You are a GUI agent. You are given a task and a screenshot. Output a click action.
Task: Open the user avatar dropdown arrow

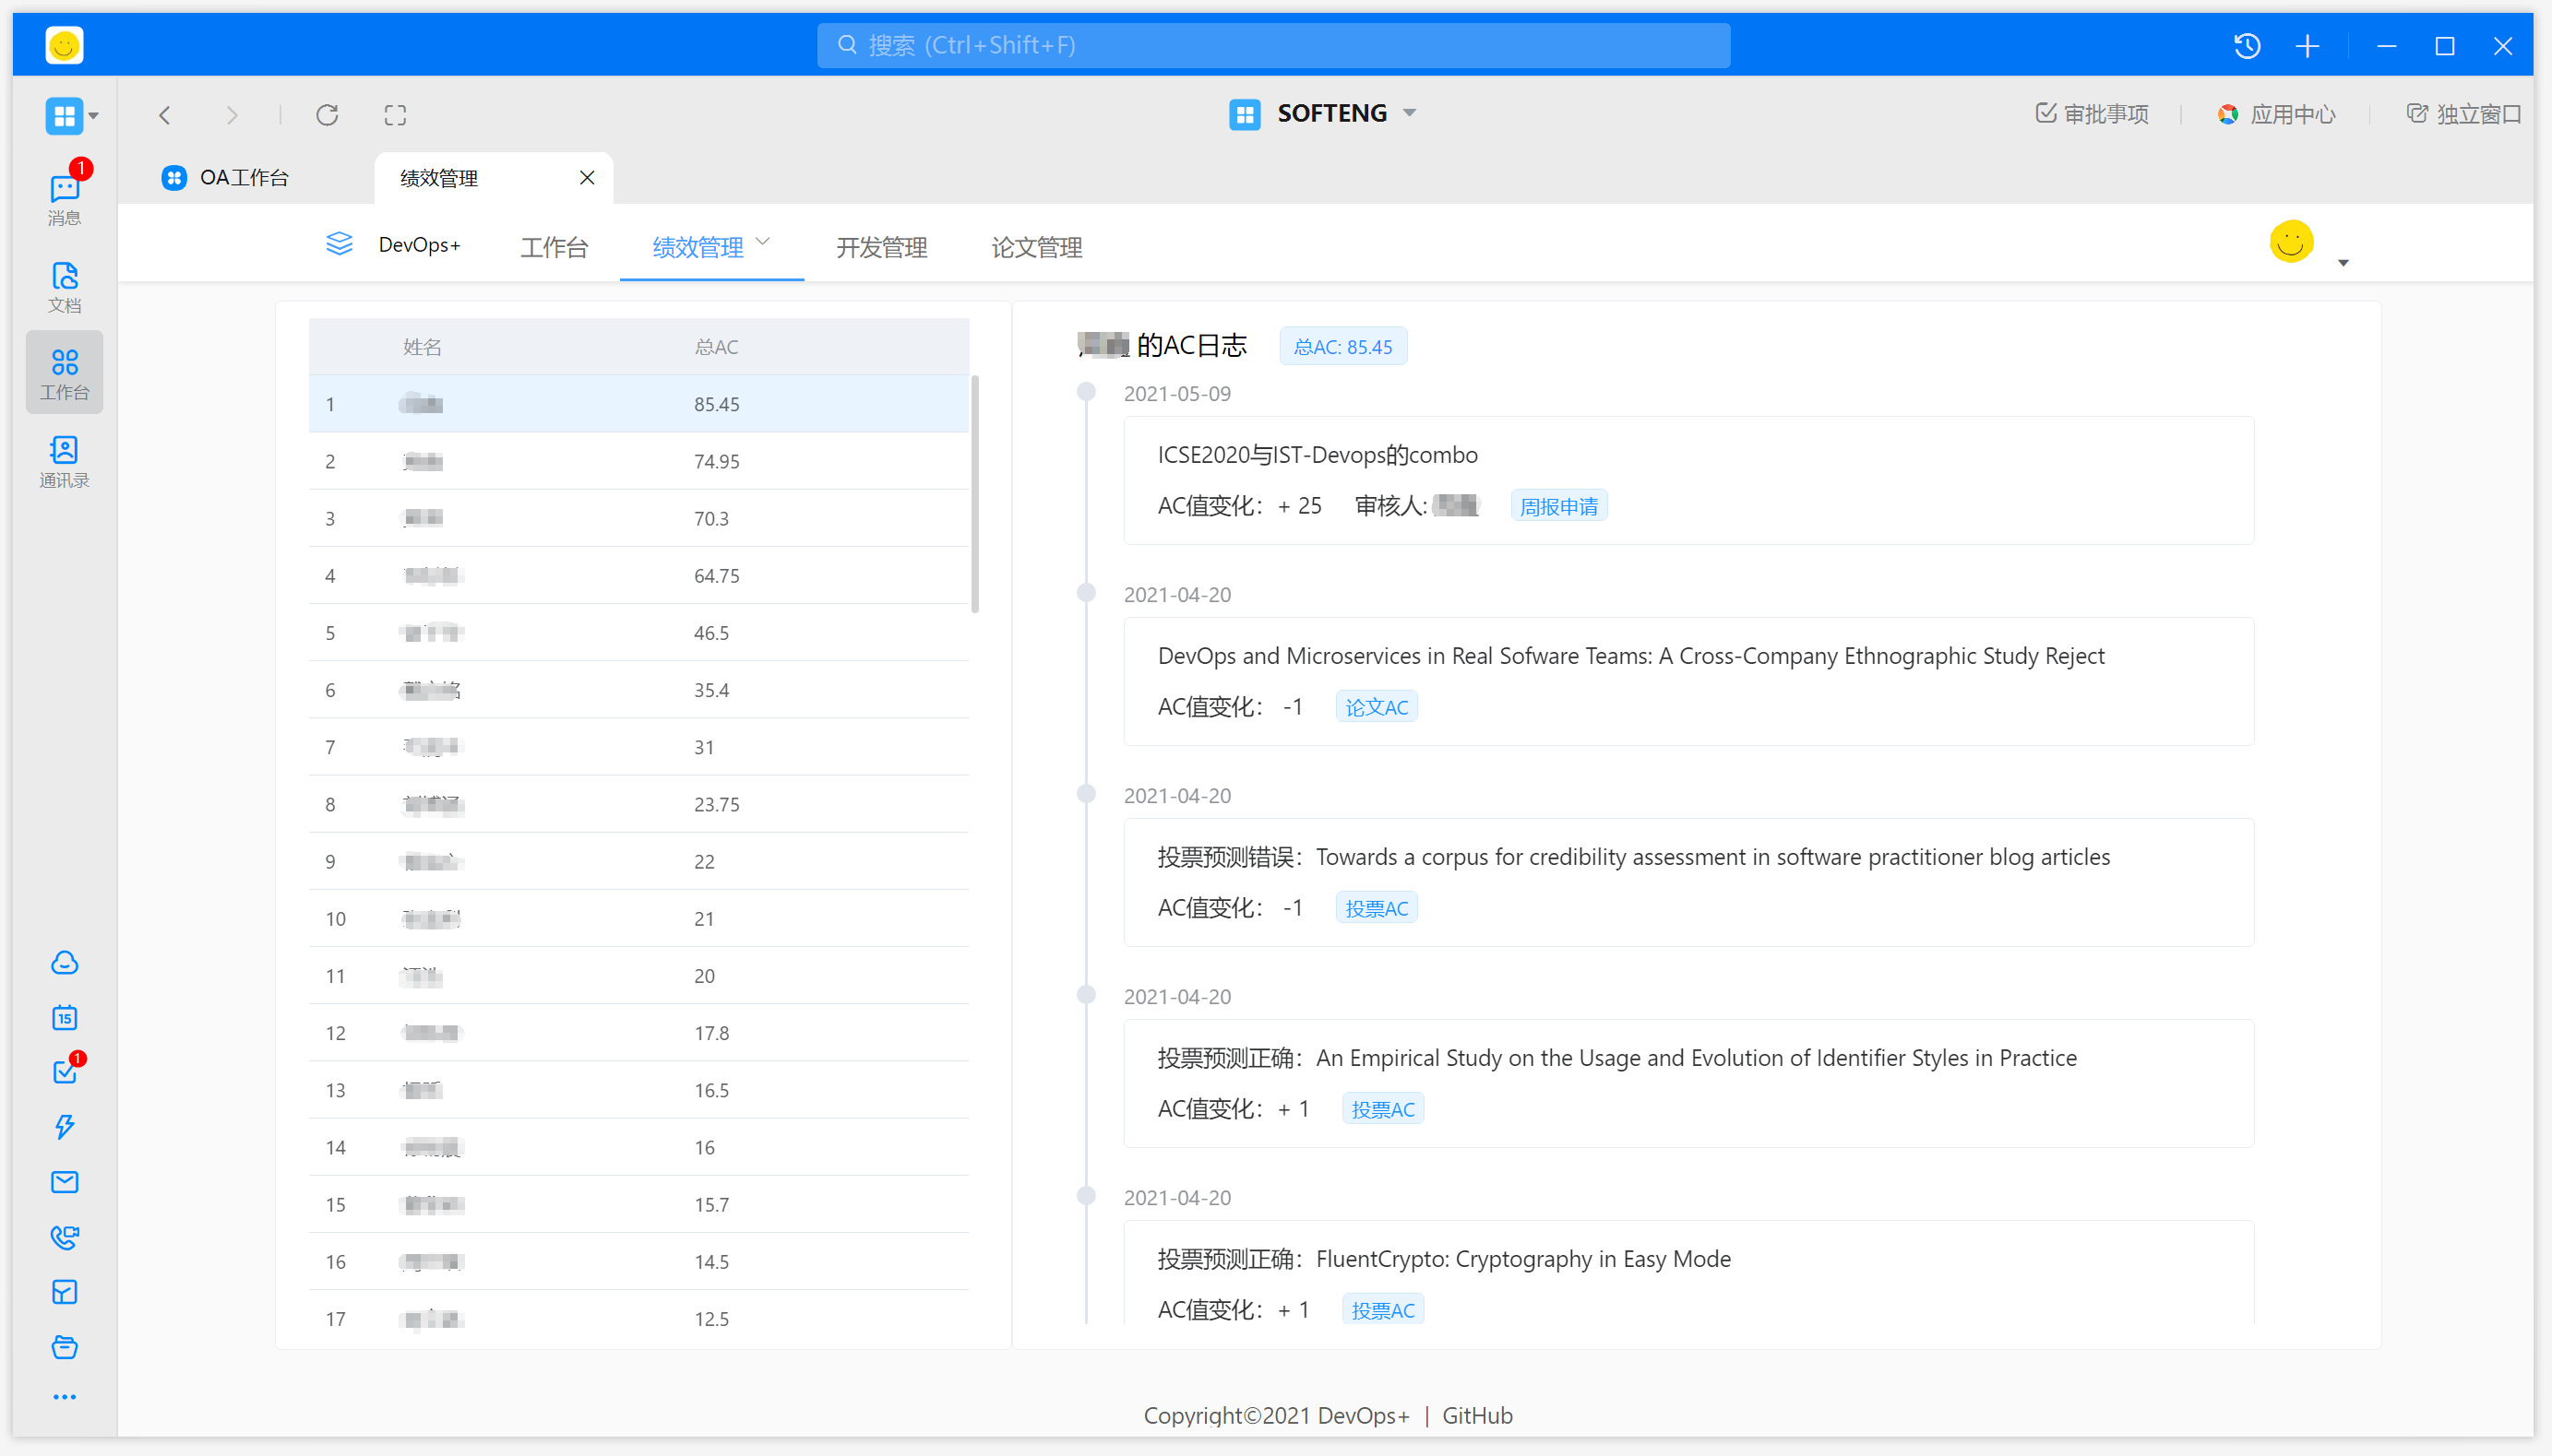click(x=2343, y=263)
